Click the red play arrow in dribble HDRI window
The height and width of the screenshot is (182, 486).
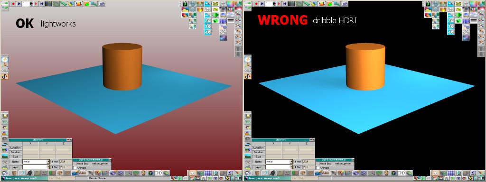[279, 4]
